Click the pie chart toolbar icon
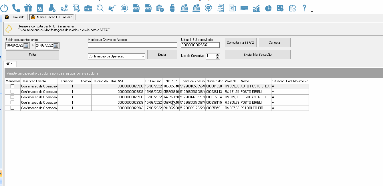This screenshot has height=186, width=383. pos(268,8)
